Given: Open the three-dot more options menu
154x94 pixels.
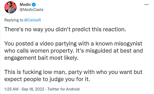Looking at the screenshot, I should click(146, 5).
